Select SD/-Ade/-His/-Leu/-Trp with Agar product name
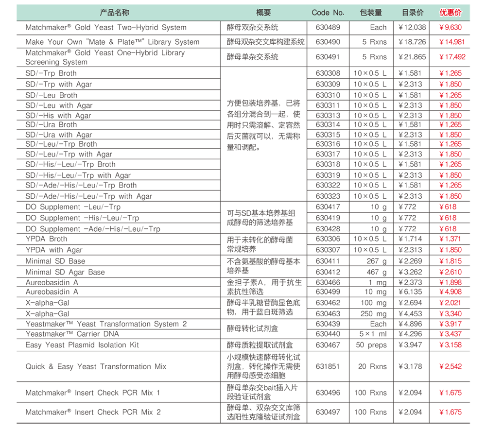The image size is (486, 430). [x=88, y=196]
